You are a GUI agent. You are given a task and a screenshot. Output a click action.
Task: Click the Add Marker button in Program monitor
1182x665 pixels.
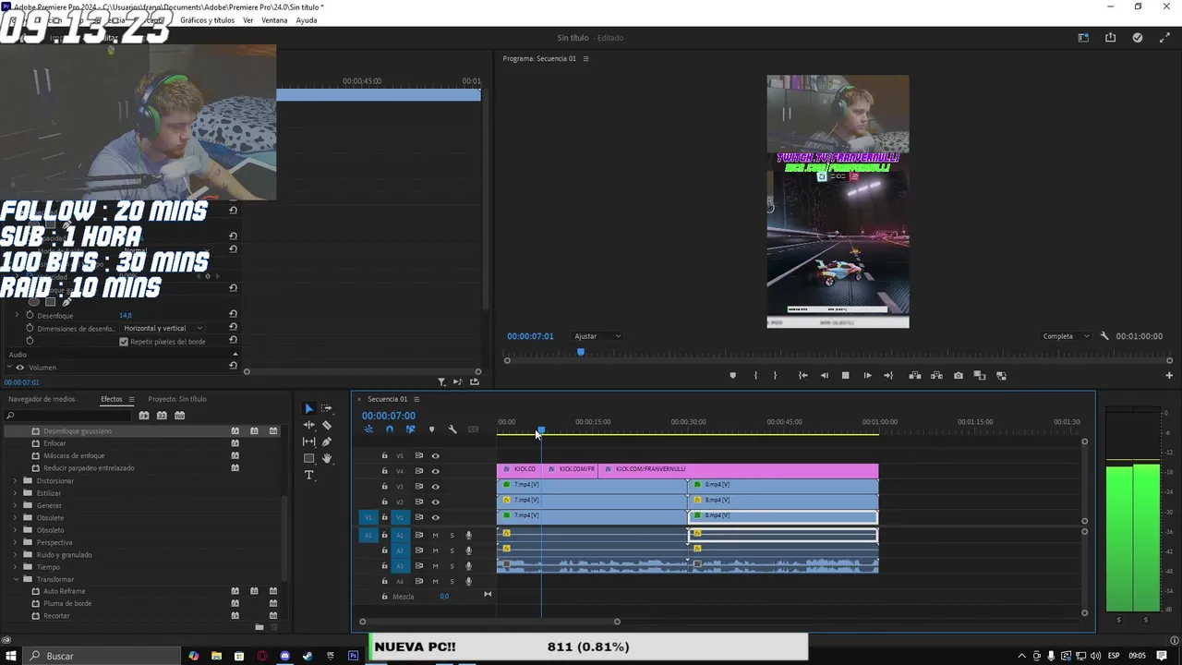coord(733,376)
